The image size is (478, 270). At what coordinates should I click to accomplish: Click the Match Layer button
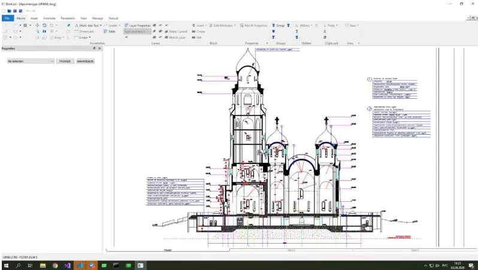175,38
